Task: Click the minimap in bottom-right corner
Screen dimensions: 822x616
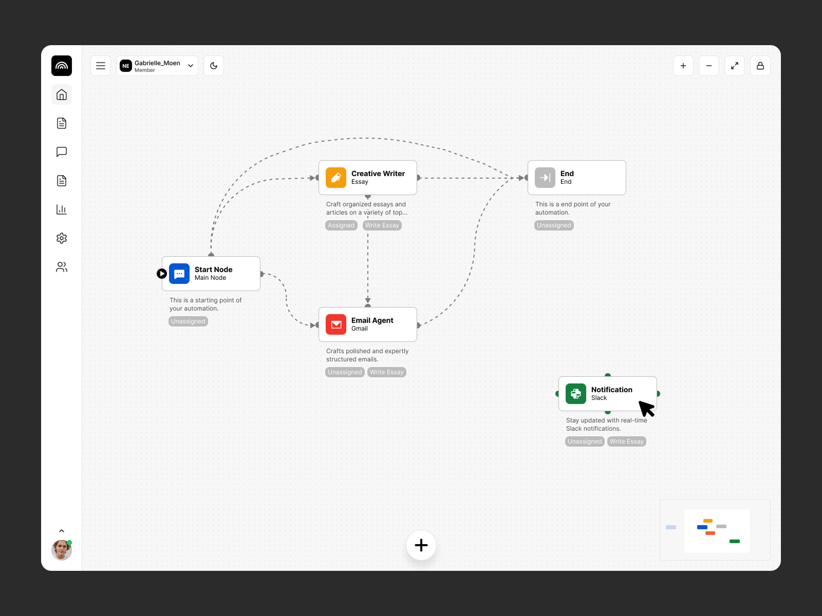Action: pyautogui.click(x=715, y=530)
